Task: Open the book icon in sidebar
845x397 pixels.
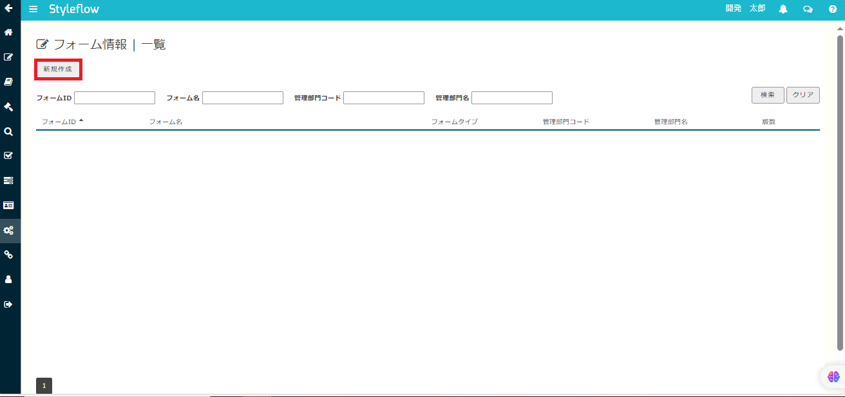Action: (8, 82)
